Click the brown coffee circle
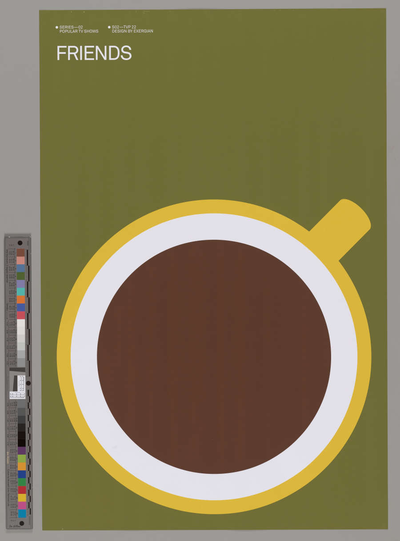 click(x=214, y=356)
